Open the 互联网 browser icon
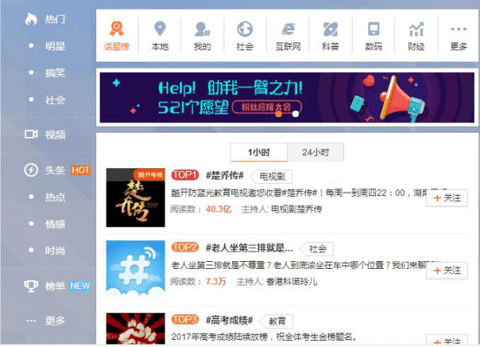480x347 pixels. [x=288, y=29]
